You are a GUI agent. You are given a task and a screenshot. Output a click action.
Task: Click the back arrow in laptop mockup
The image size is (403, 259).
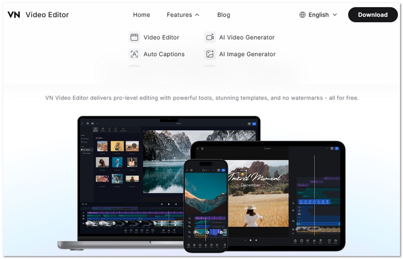pyautogui.click(x=83, y=124)
